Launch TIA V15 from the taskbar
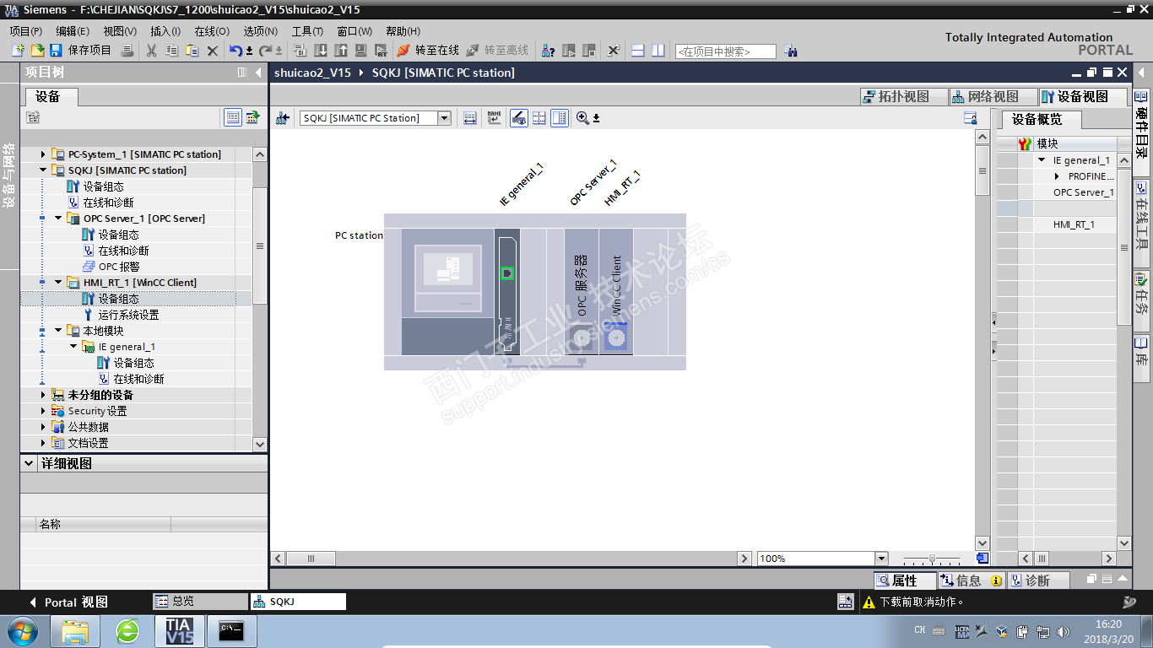 click(x=180, y=631)
